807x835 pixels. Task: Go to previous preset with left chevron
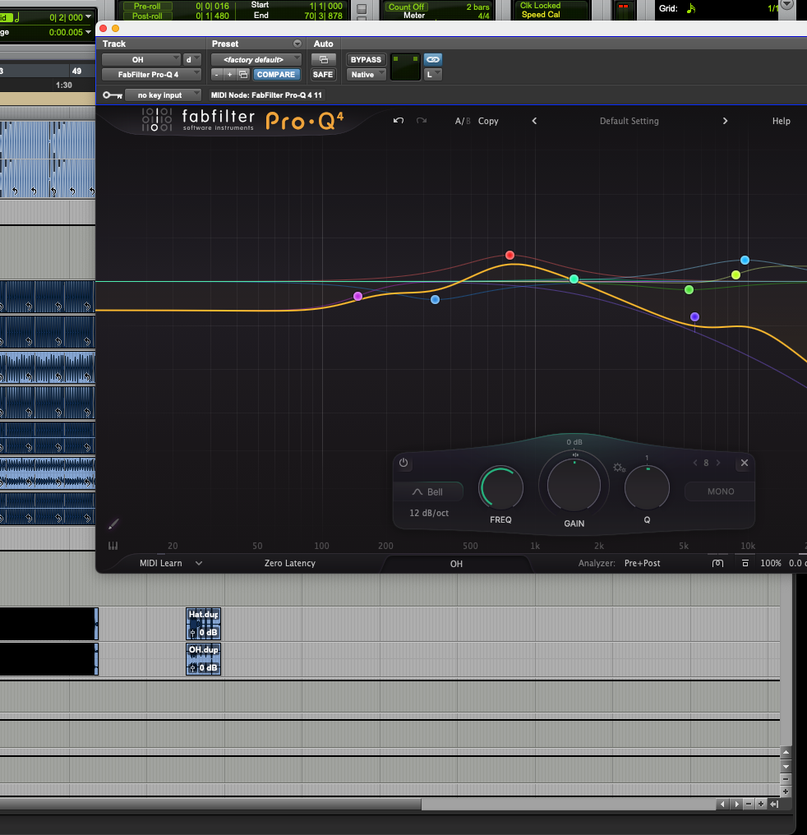click(534, 121)
